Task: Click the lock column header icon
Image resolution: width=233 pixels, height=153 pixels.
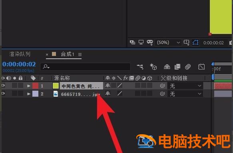Action: pyautogui.click(x=20, y=78)
